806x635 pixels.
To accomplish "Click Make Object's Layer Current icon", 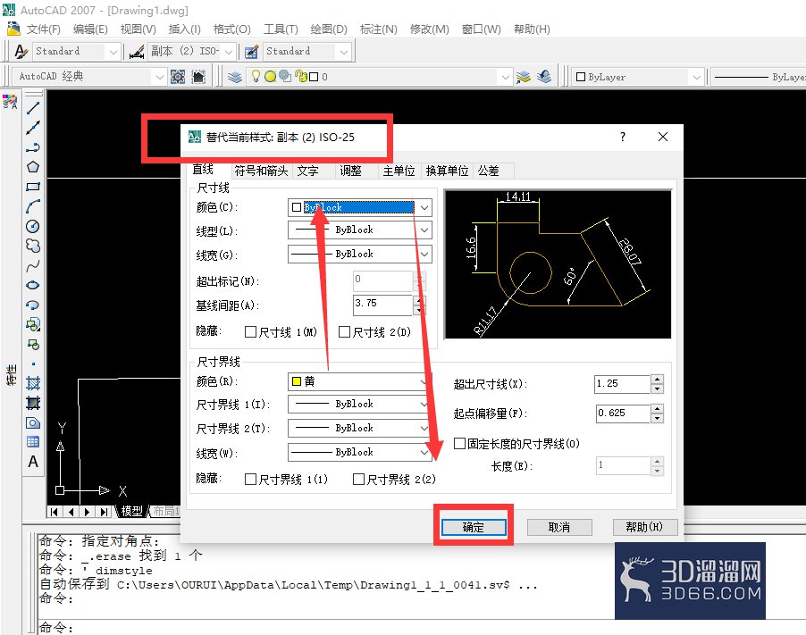I will (x=524, y=77).
